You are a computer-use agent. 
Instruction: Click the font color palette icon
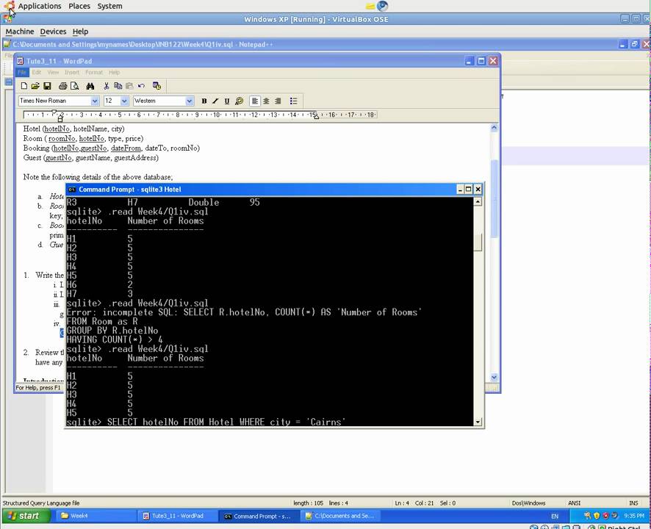click(x=239, y=101)
